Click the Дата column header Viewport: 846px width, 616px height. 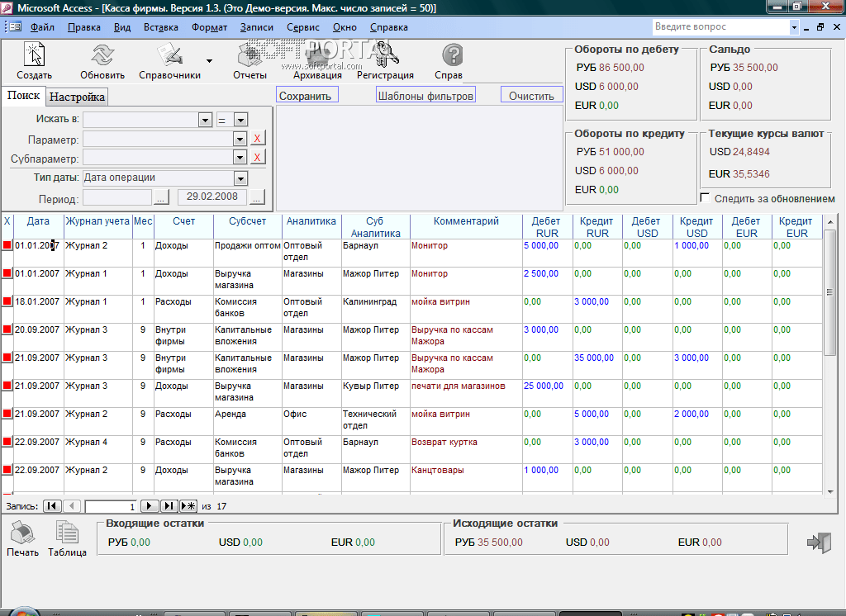click(38, 226)
